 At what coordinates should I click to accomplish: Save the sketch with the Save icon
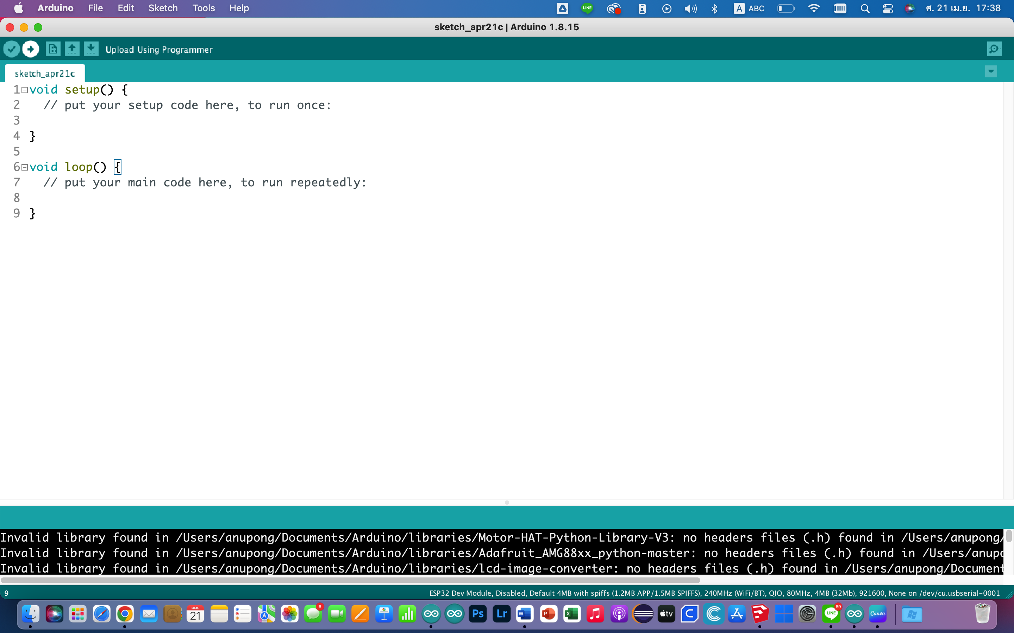tap(91, 49)
